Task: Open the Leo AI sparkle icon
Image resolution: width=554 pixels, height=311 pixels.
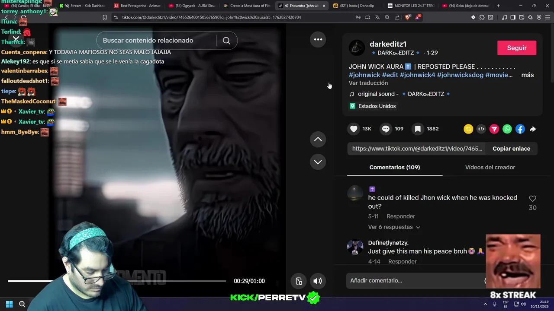Action: (531, 17)
